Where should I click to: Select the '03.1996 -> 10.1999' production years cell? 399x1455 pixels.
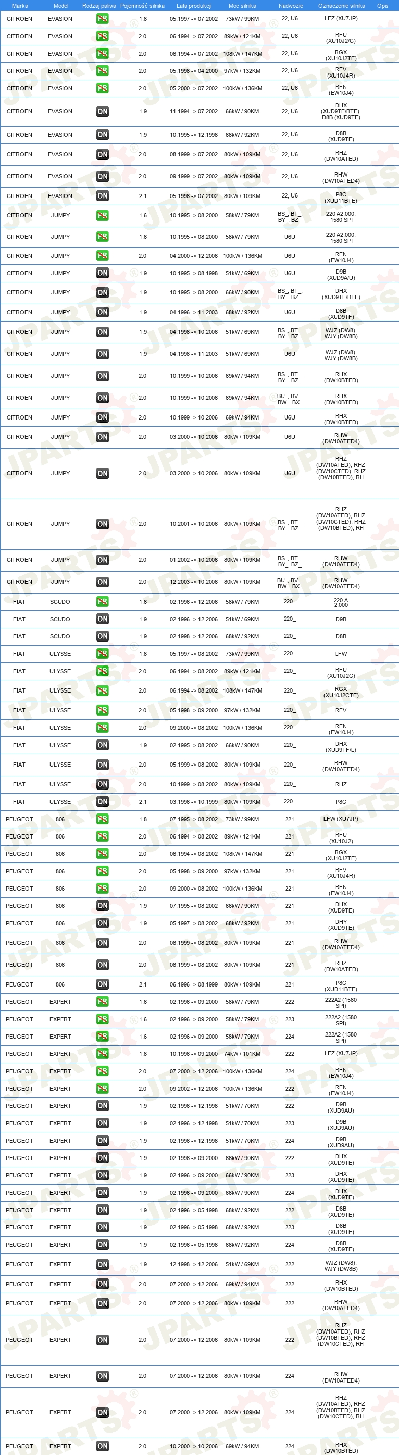click(193, 802)
